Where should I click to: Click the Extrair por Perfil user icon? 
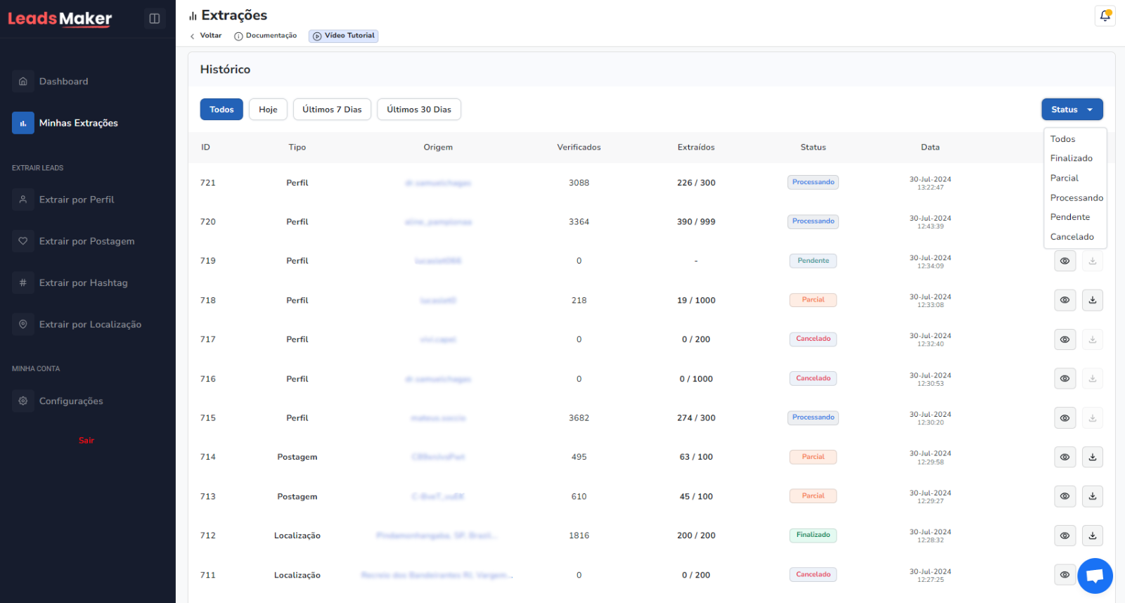click(x=23, y=200)
